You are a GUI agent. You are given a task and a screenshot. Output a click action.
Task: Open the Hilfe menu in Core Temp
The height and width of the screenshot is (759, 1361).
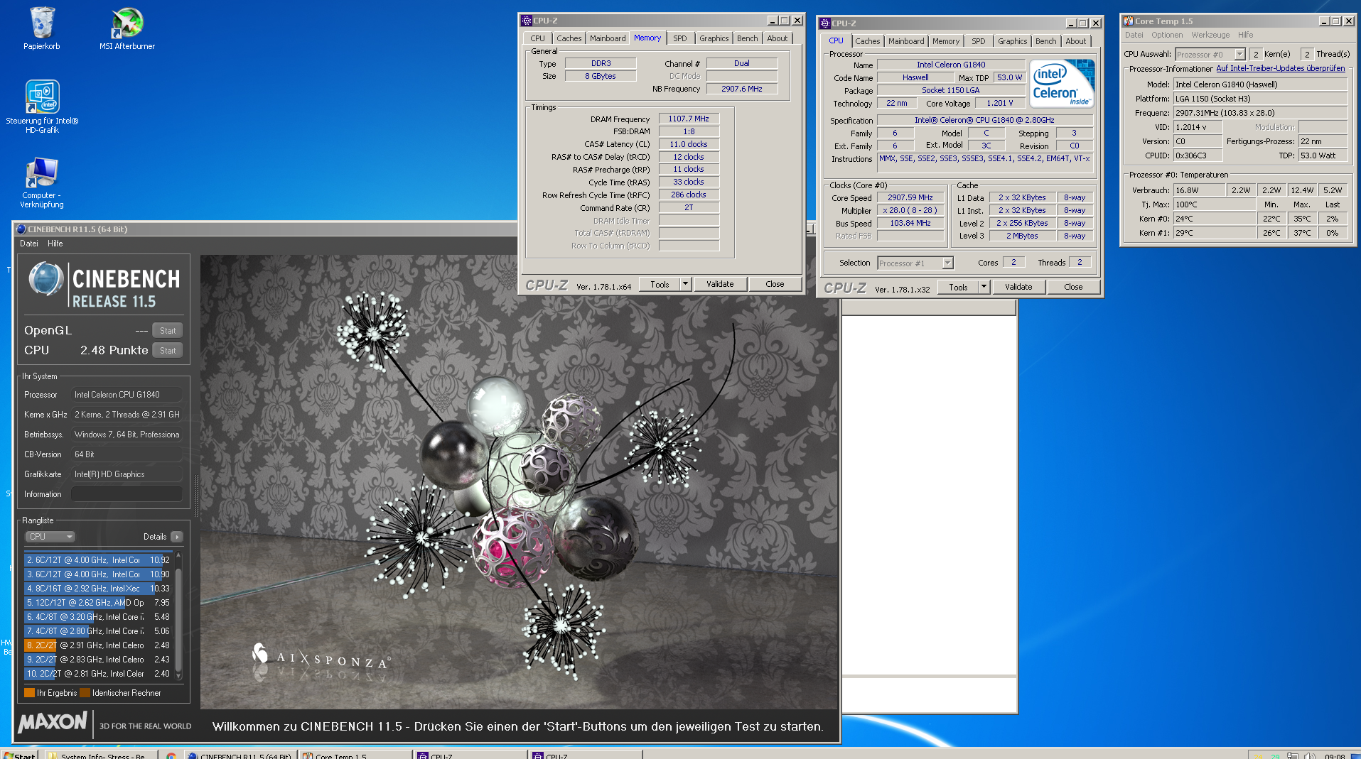[x=1245, y=35]
